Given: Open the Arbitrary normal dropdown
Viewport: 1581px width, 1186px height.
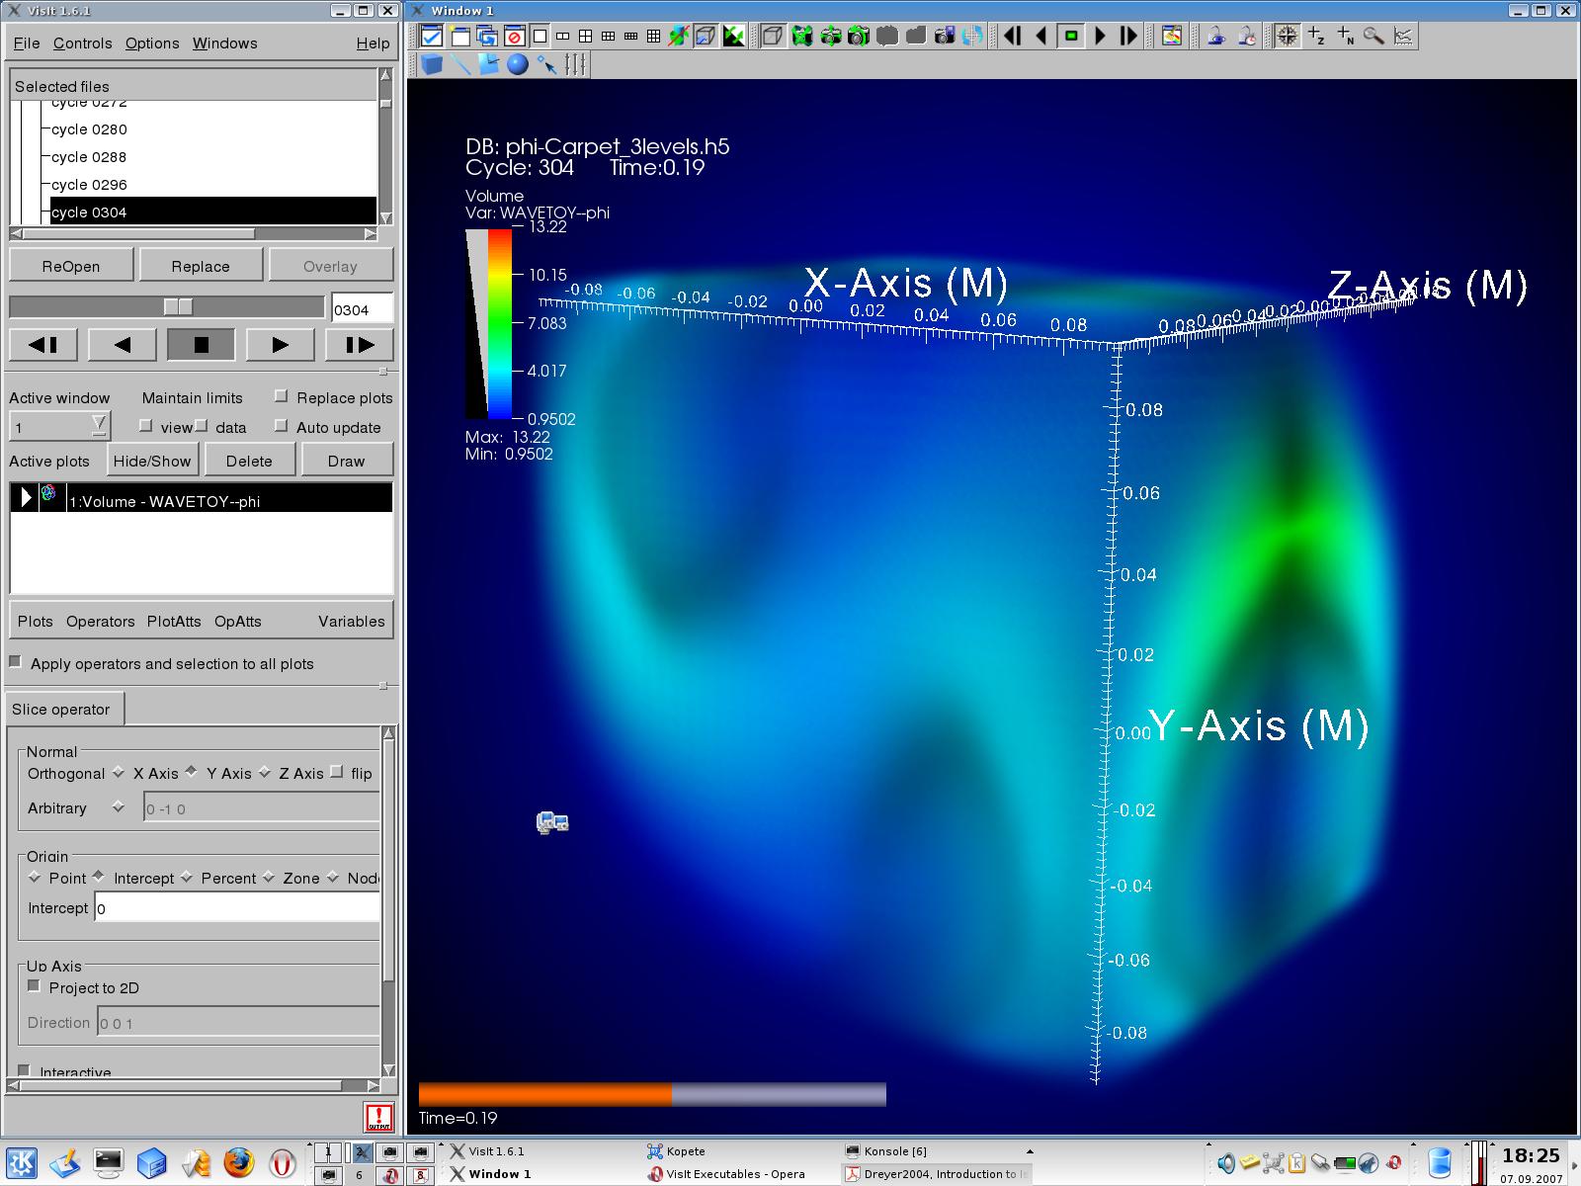Looking at the screenshot, I should click(116, 807).
